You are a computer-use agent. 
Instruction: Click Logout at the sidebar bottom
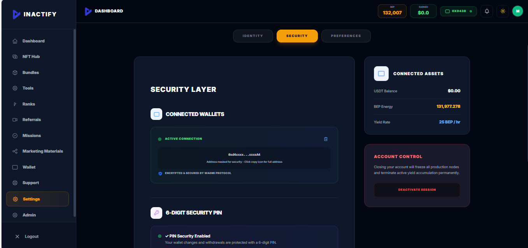(31, 236)
